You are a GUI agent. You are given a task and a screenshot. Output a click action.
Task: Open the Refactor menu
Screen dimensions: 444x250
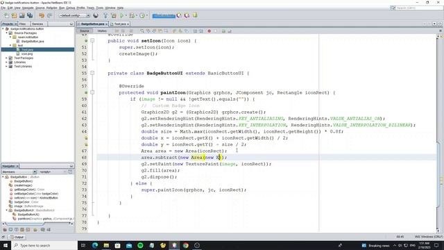click(x=51, y=8)
